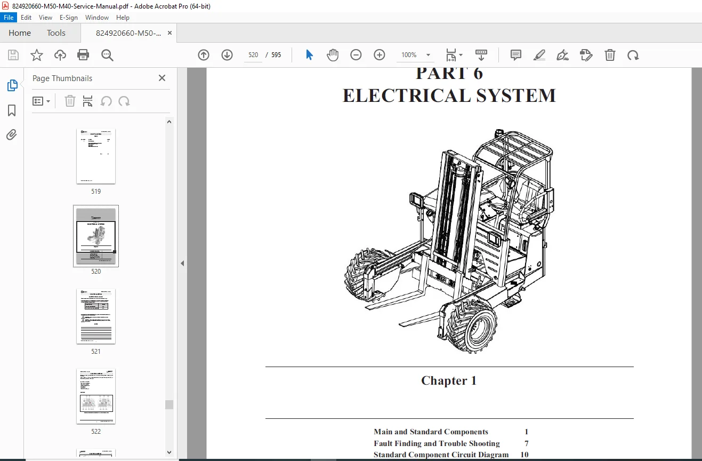Select the 824920660-M50 document tab
The image size is (702, 461).
click(x=128, y=33)
